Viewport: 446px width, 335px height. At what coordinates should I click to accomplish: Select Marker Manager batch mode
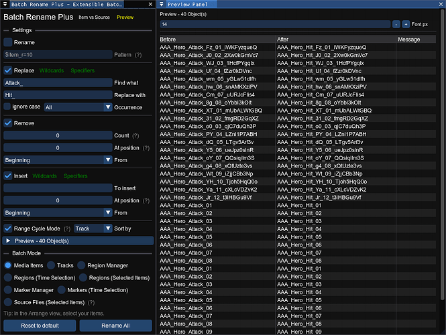point(8,290)
